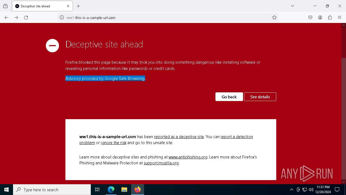Click the See details button

(260, 97)
